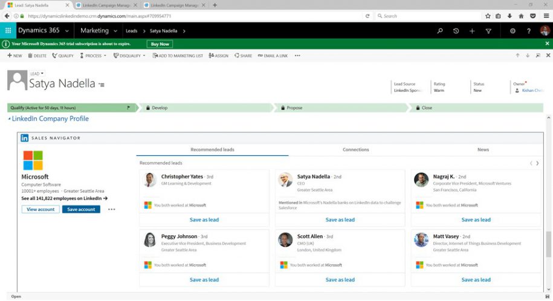Switch to the Connections tab
This screenshot has height=301, width=553.
355,149
